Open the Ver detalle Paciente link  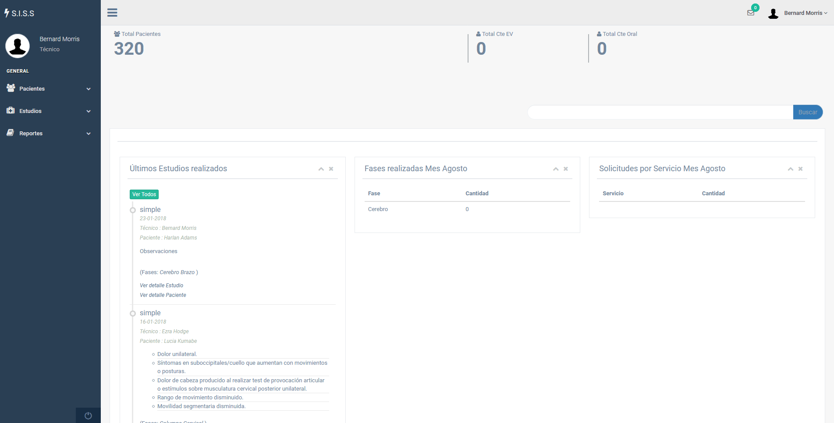point(163,295)
